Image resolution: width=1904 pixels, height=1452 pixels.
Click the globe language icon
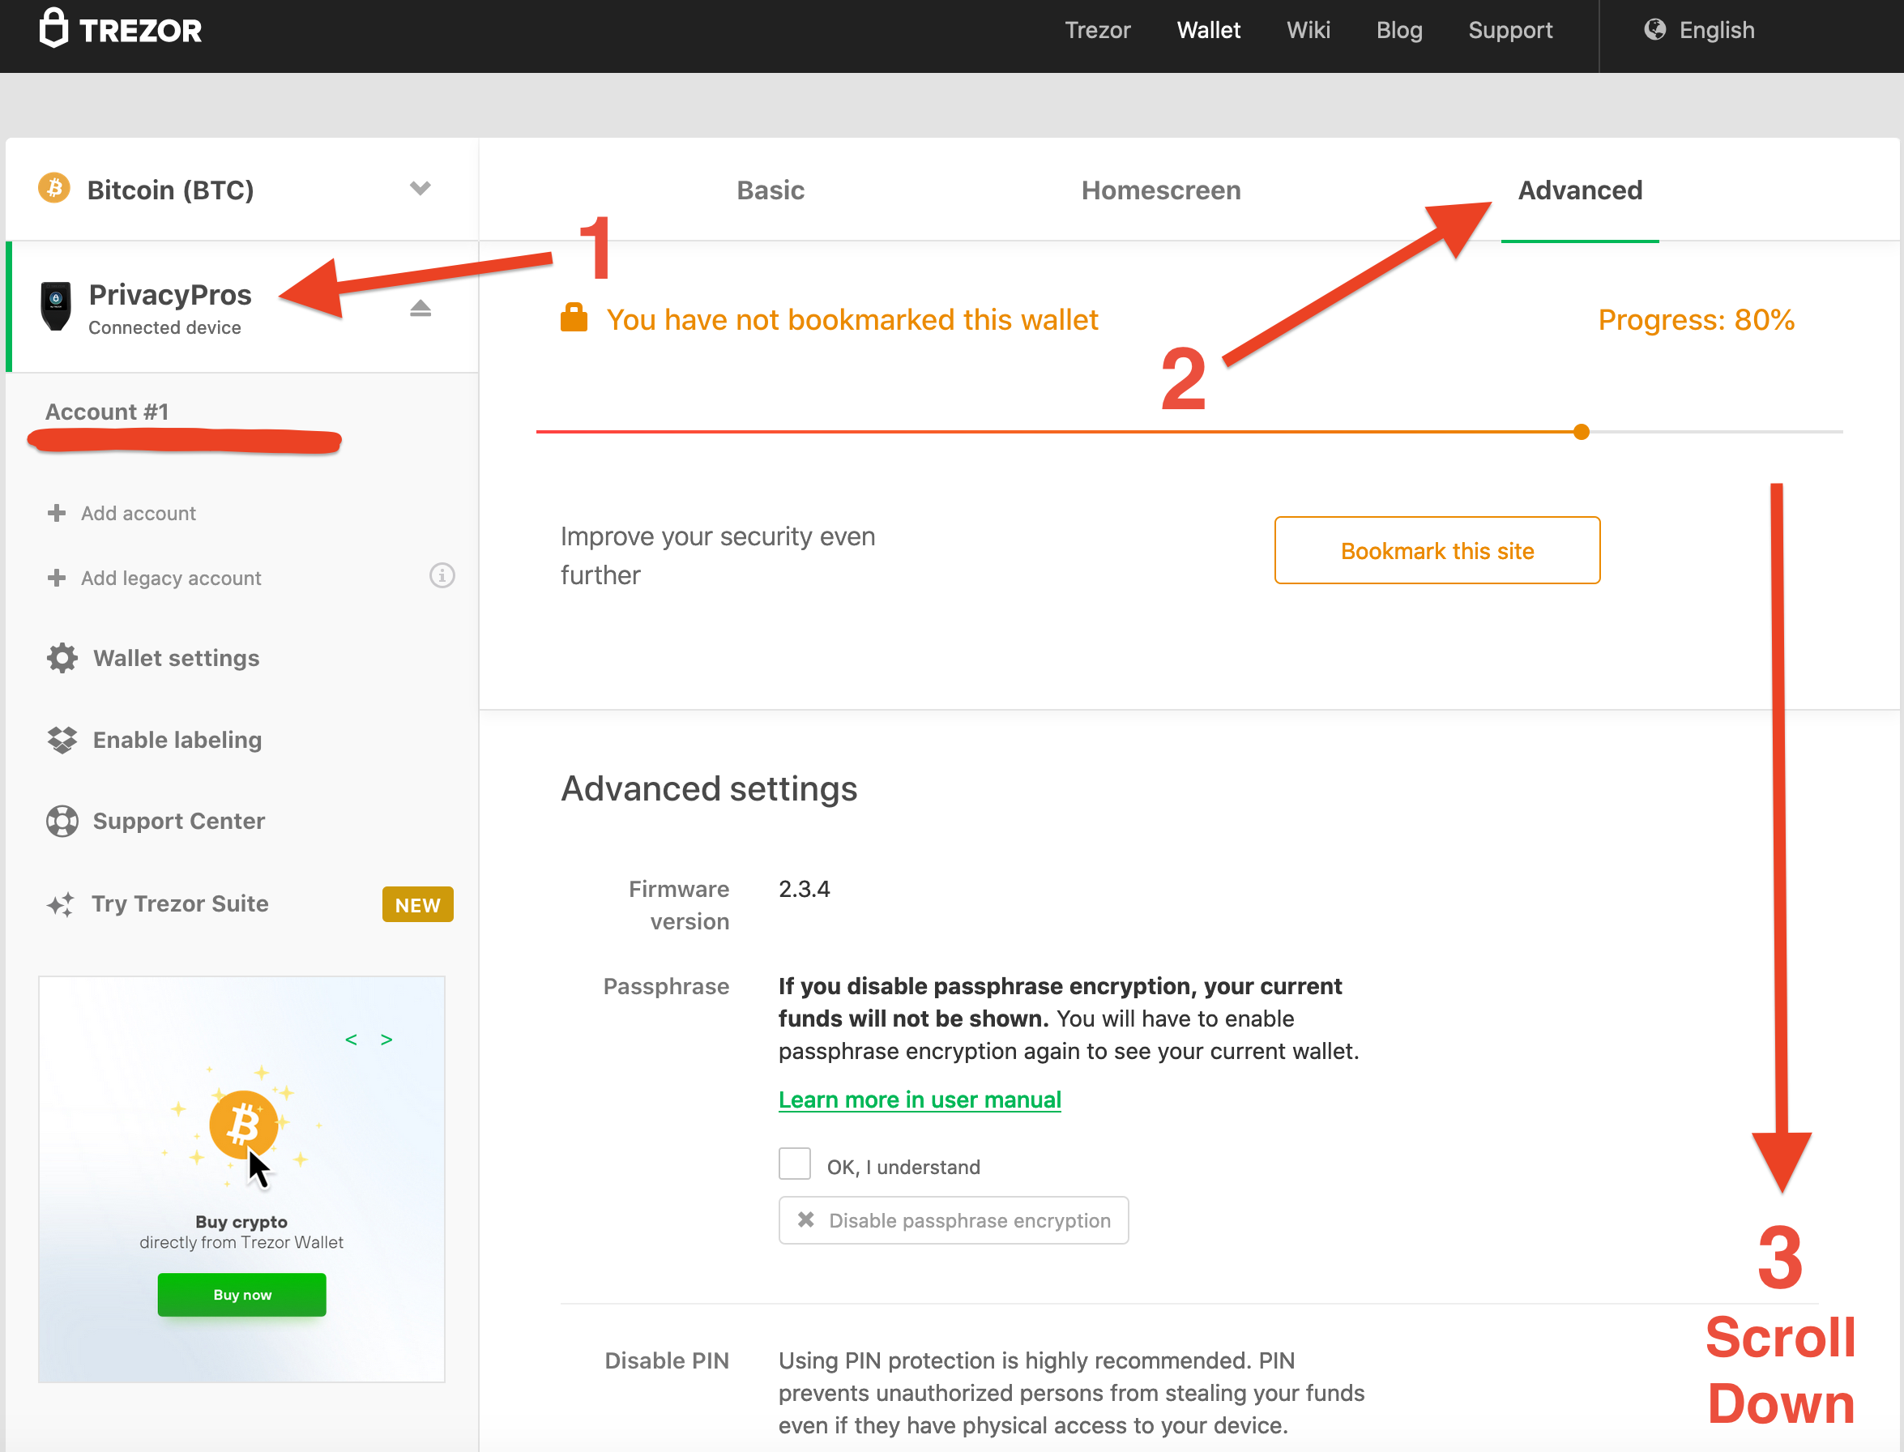1655,29
